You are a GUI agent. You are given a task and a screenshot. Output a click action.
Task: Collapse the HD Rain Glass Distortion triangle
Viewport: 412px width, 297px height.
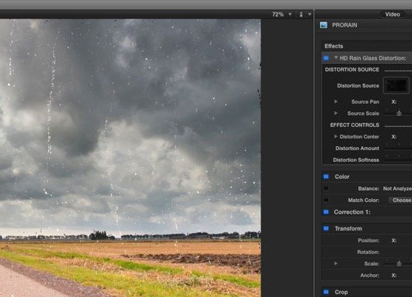[x=336, y=58]
